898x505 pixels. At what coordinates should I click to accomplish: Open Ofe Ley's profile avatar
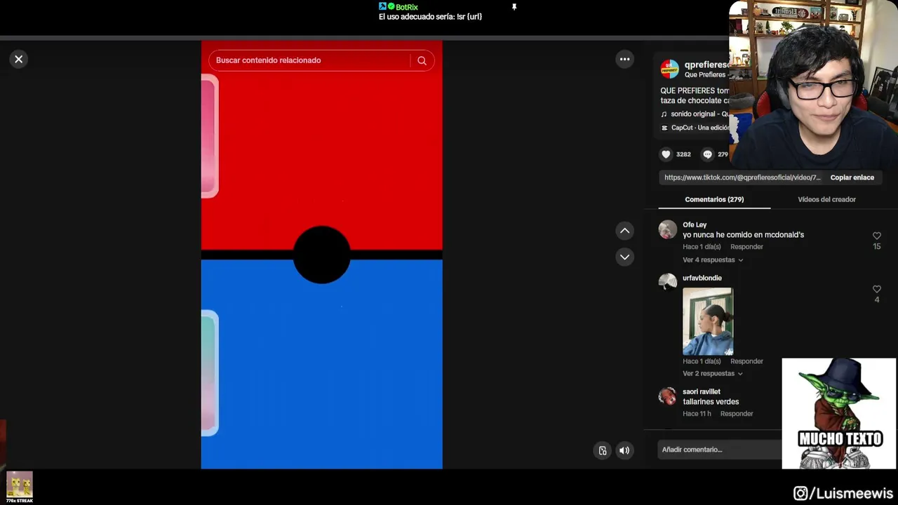point(668,229)
